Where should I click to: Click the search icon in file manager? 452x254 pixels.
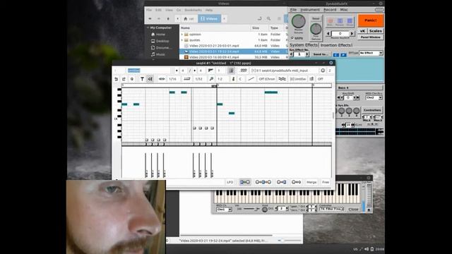click(x=268, y=19)
